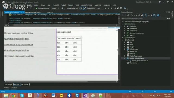
Task: Switch to Design view
Action: click(x=9, y=84)
